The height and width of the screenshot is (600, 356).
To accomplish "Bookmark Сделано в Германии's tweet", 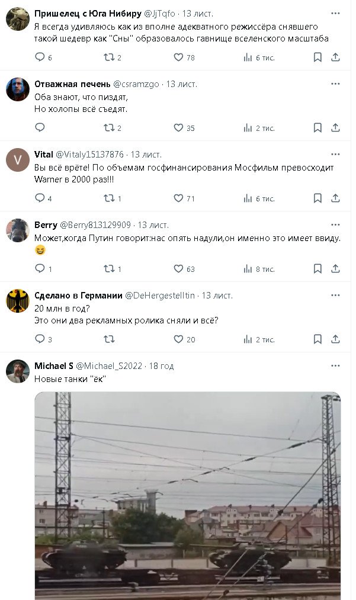I will point(317,339).
